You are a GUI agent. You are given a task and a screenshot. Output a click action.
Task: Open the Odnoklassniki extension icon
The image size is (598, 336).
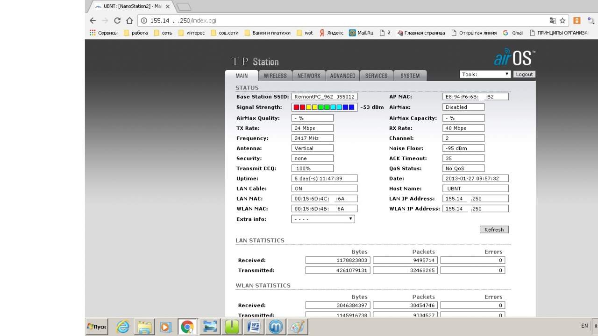(577, 21)
